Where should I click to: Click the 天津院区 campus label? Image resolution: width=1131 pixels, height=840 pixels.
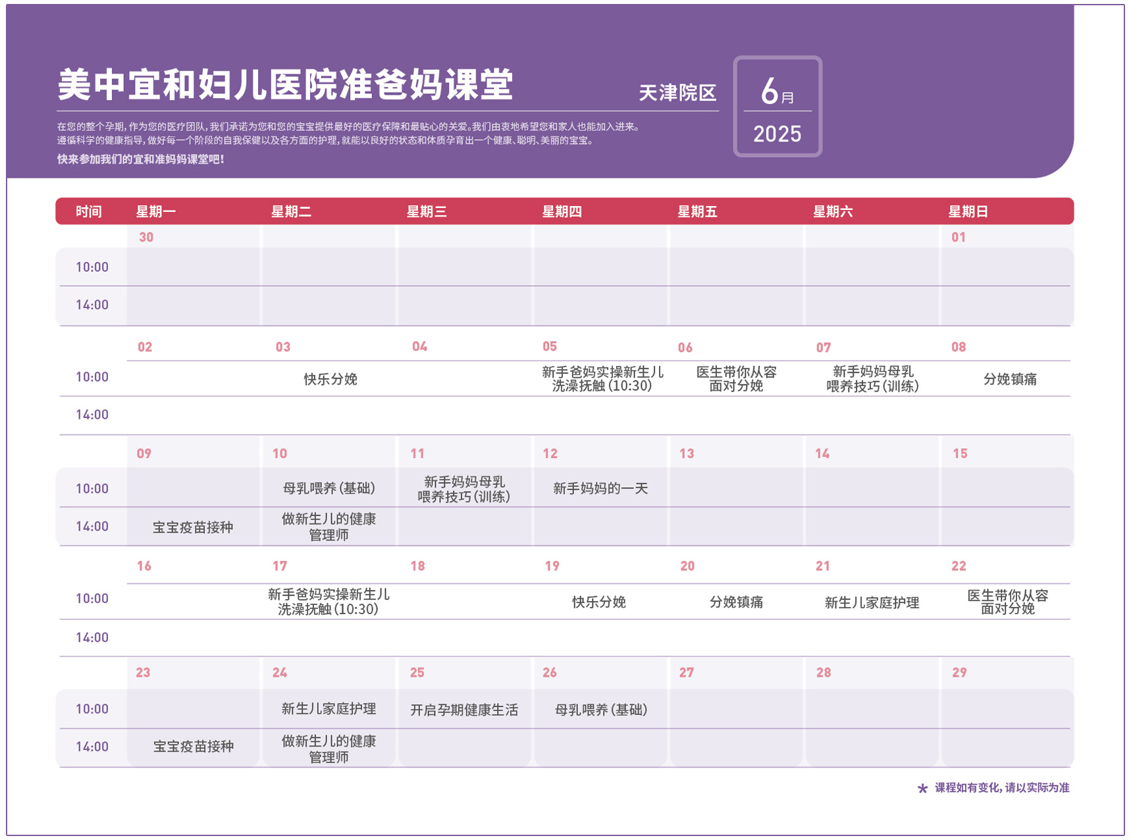[x=677, y=93]
